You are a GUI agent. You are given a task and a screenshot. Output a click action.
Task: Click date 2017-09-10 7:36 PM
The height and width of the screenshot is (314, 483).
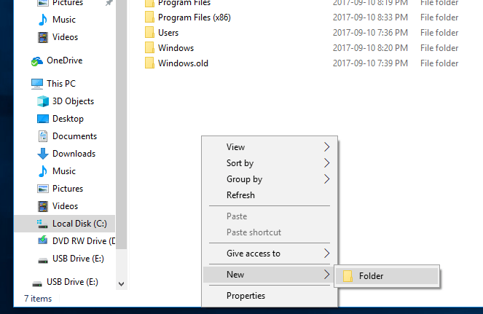point(370,33)
